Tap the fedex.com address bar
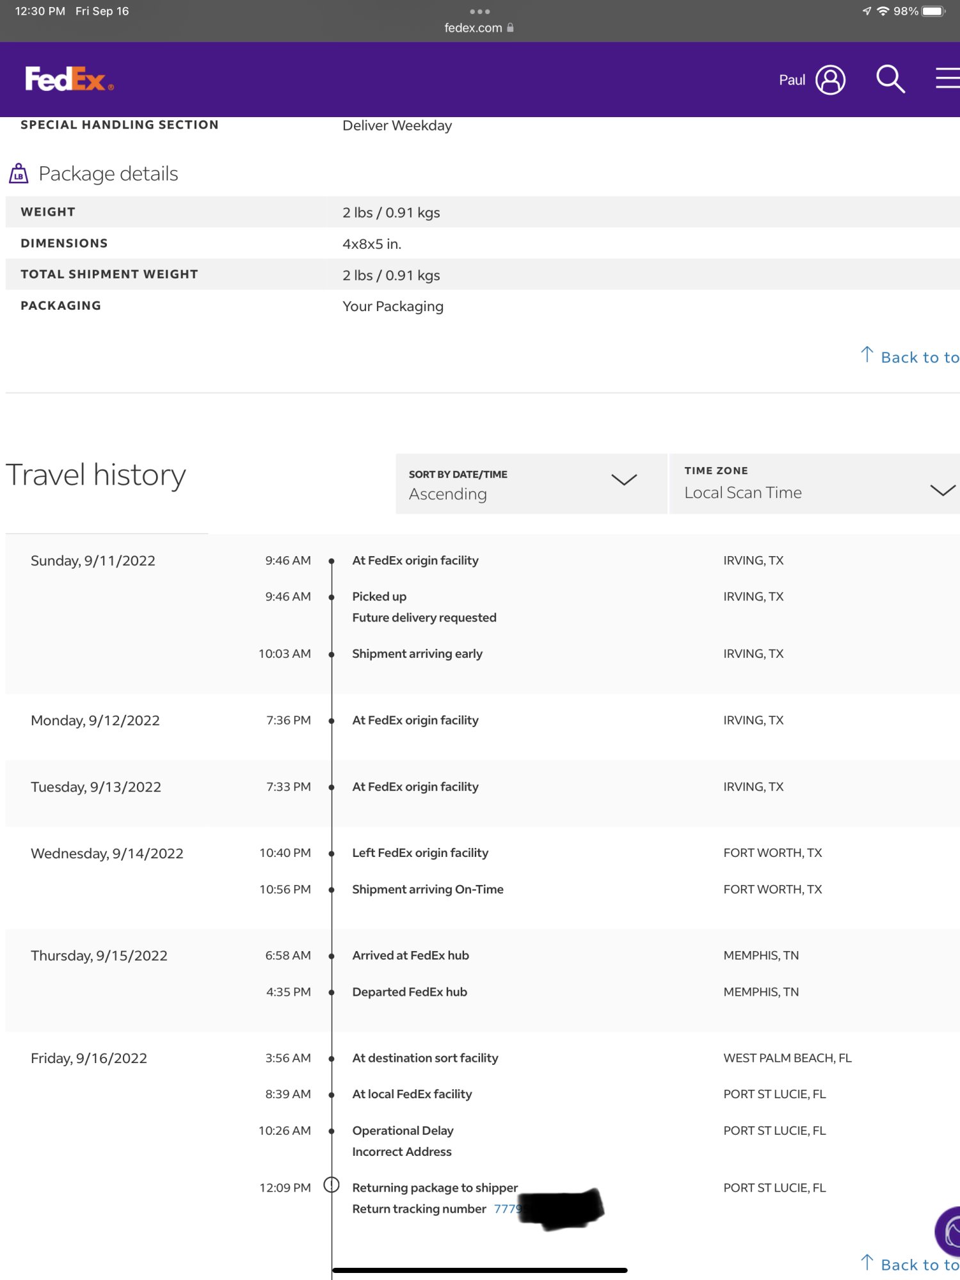 tap(474, 28)
